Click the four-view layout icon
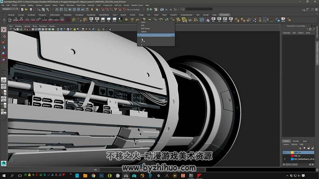The image size is (319, 179). (x=4, y=86)
